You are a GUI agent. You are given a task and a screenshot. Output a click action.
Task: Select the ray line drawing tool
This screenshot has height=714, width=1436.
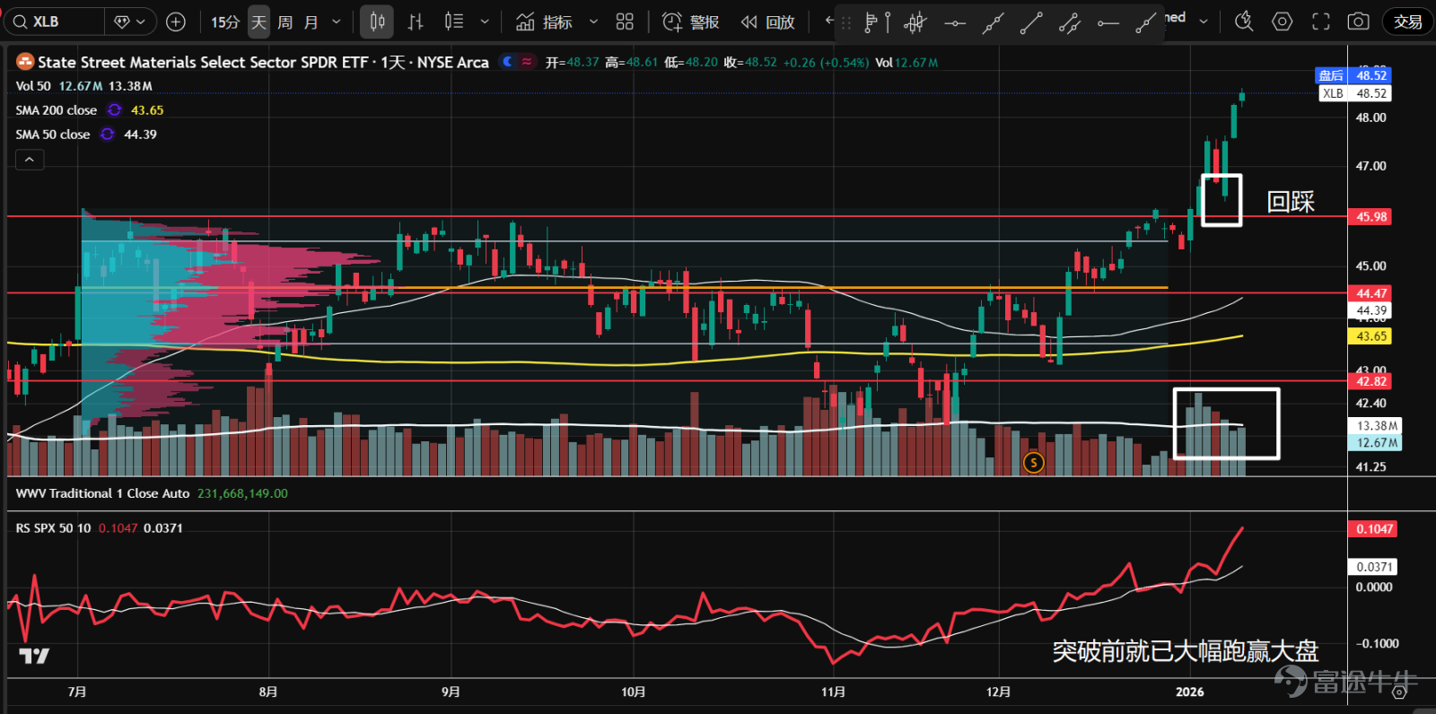[1145, 22]
